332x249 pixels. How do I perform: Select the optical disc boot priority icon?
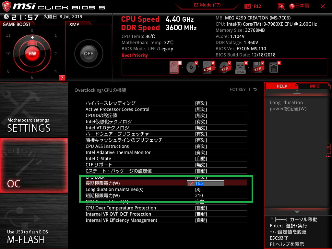tap(192, 67)
